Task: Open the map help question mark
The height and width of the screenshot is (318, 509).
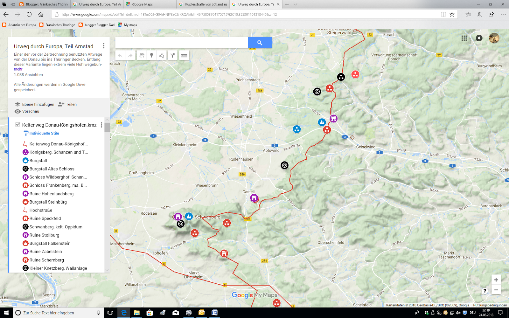Action: [485, 291]
